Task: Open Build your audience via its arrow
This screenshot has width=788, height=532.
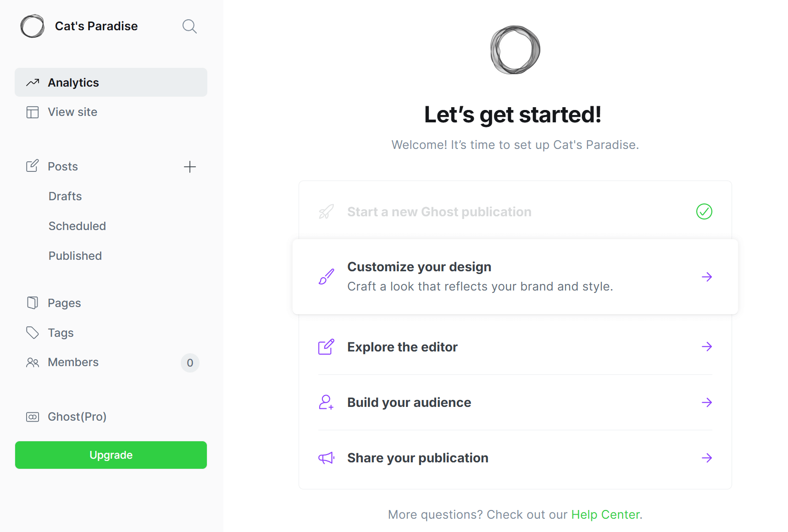Action: coord(707,402)
